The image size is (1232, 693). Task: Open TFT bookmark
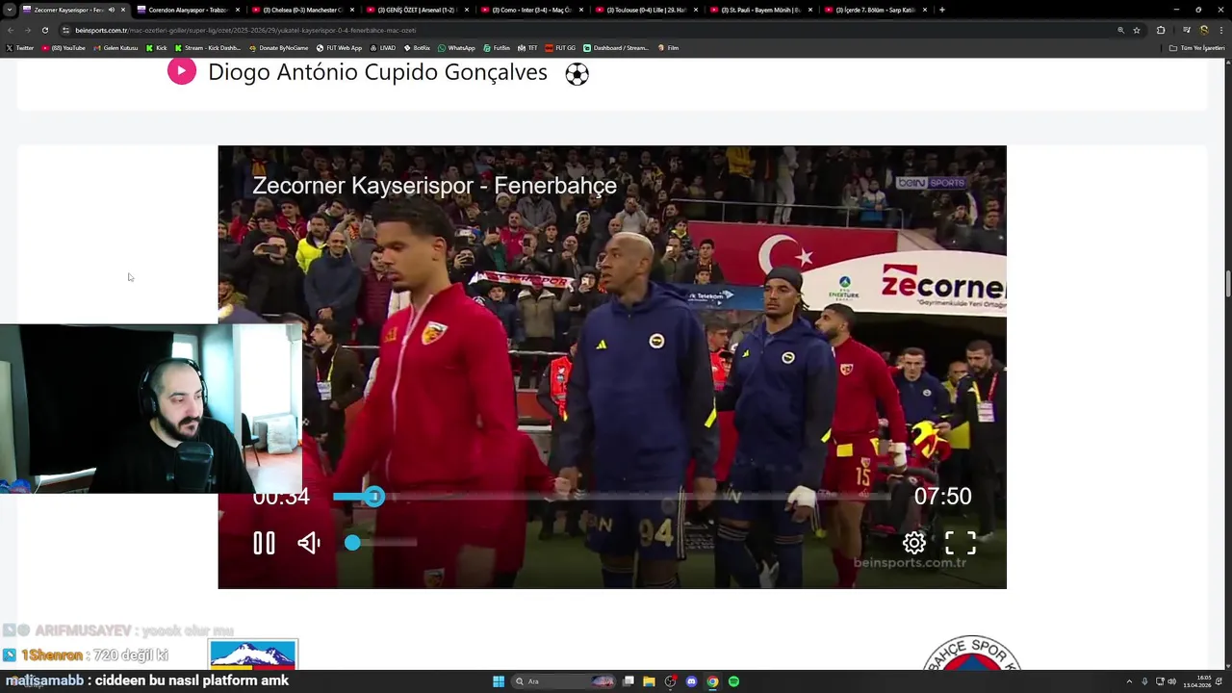pos(527,48)
